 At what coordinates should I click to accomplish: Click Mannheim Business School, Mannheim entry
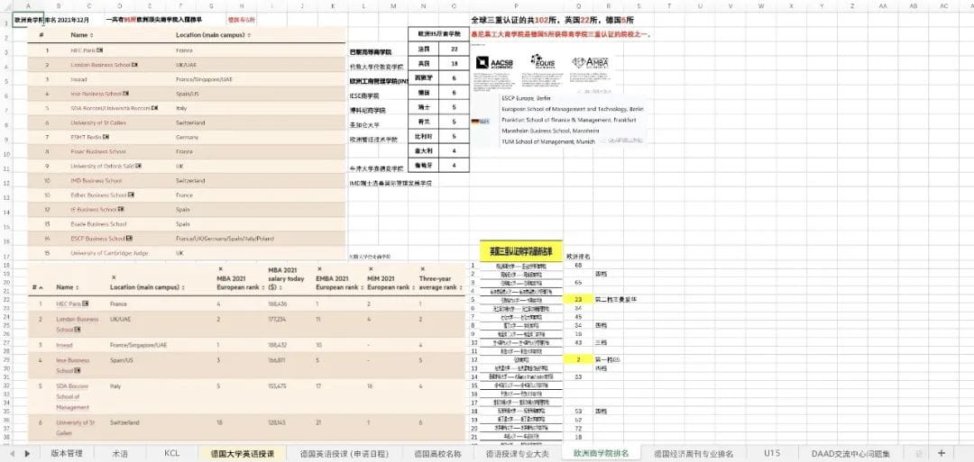pyautogui.click(x=550, y=131)
